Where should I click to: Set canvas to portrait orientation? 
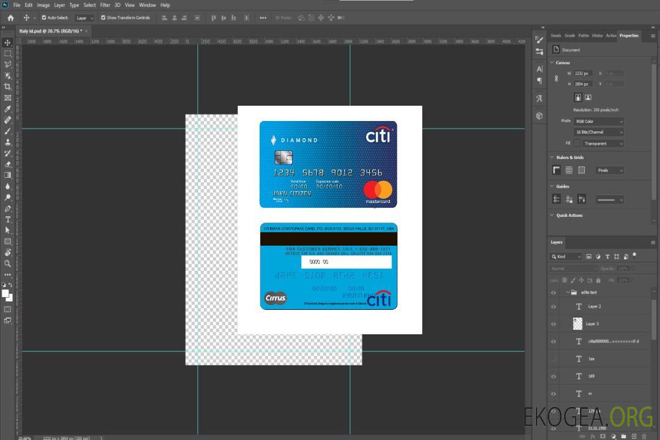click(x=578, y=98)
